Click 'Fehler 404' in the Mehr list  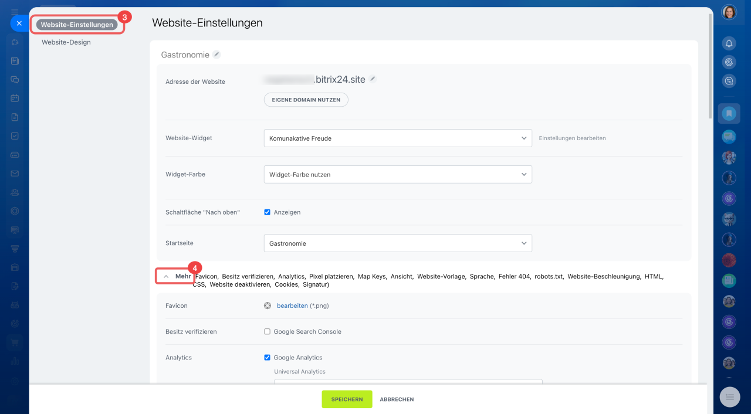click(515, 276)
